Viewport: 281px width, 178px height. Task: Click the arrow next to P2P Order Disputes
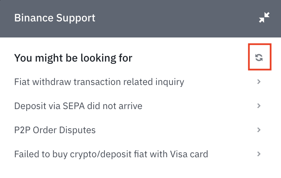259,130
